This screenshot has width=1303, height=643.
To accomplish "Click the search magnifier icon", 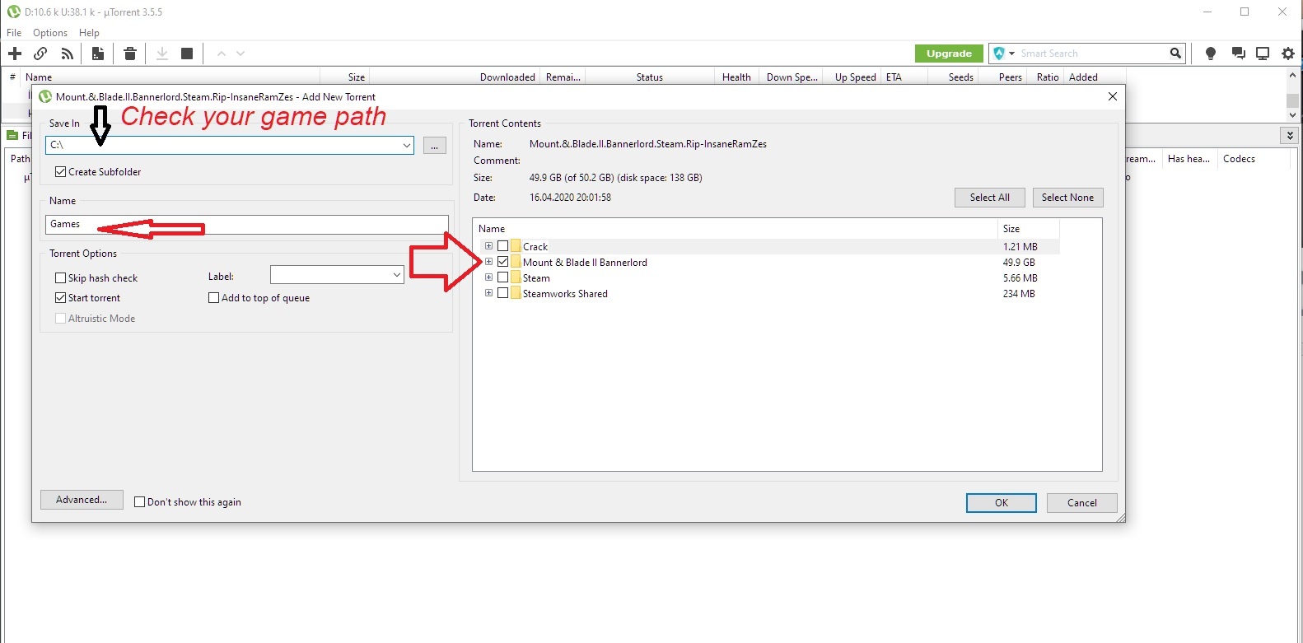I will [1175, 54].
